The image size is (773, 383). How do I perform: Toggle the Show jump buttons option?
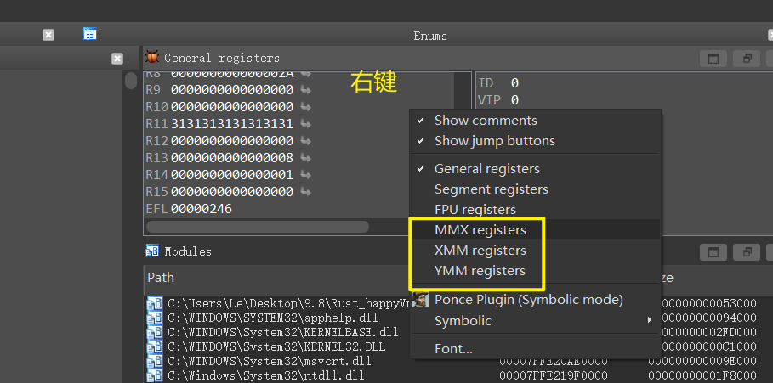click(x=536, y=141)
